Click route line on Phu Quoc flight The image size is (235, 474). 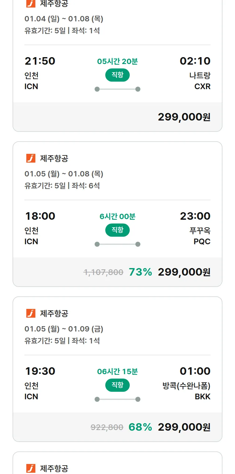(x=118, y=244)
